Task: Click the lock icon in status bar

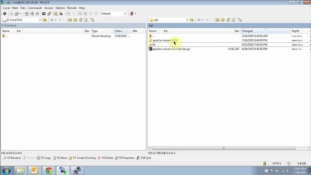Action: [264, 163]
